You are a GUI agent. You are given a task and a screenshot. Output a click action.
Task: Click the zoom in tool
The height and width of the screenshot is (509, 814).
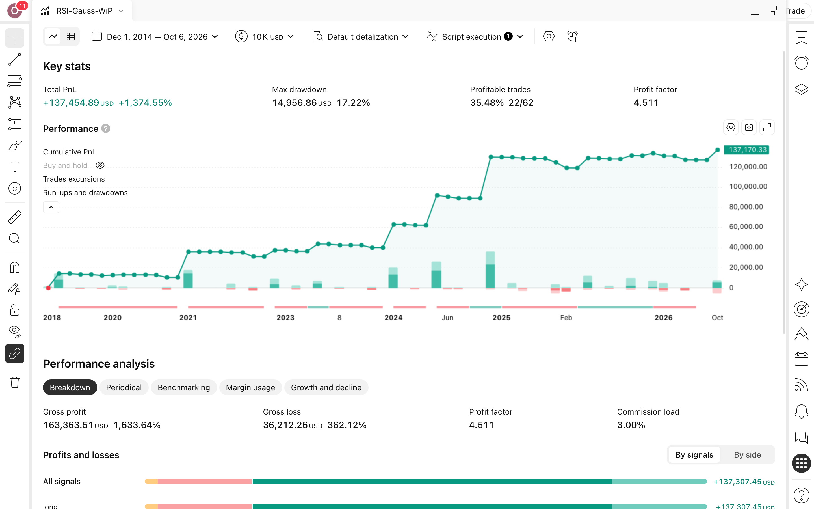tap(15, 238)
